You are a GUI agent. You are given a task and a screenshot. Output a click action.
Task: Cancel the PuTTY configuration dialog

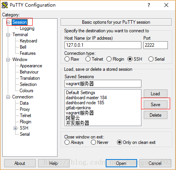(x=155, y=163)
